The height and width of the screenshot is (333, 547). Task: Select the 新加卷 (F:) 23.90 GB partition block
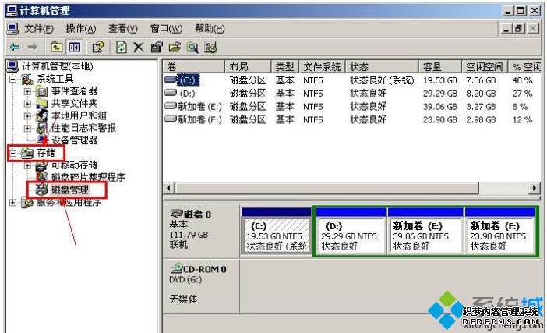500,232
